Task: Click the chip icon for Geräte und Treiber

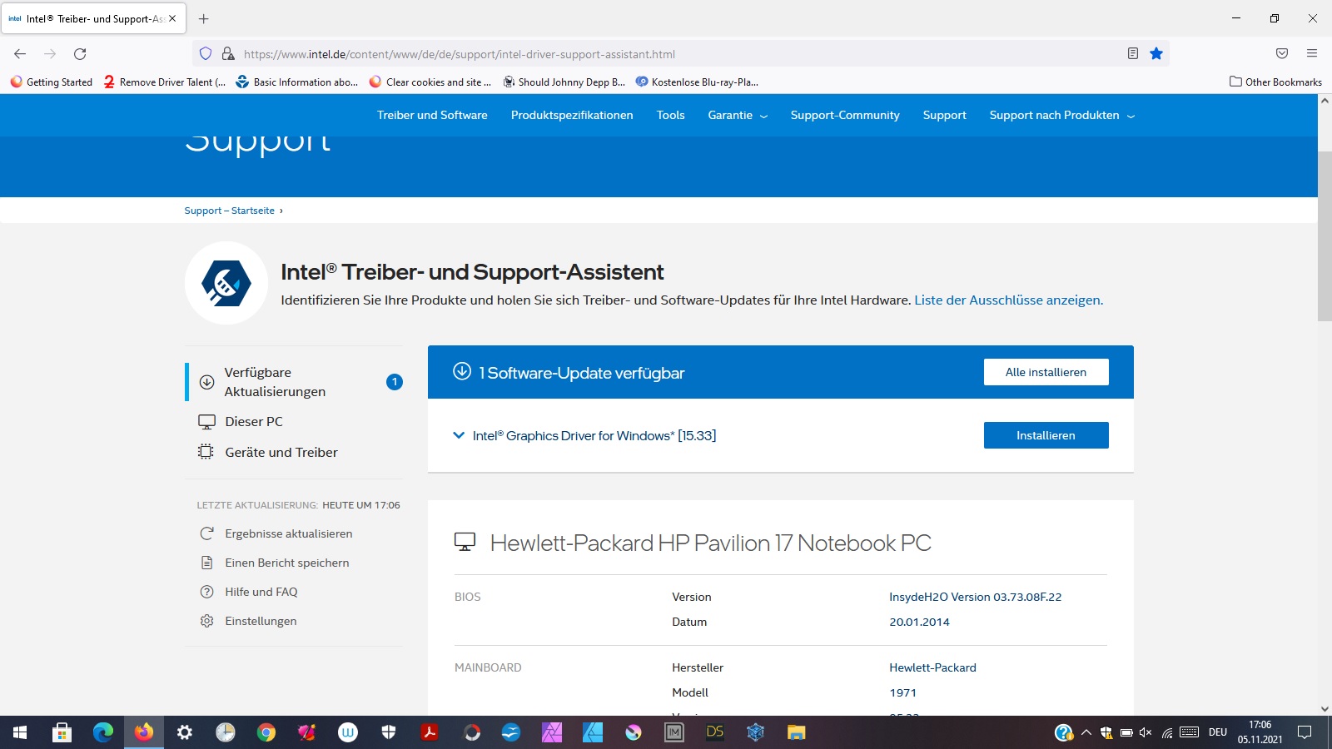Action: [x=206, y=452]
